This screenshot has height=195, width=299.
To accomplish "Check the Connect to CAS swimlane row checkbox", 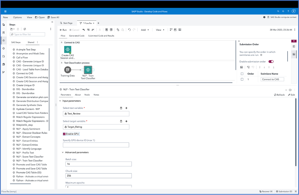I will point(242,79).
